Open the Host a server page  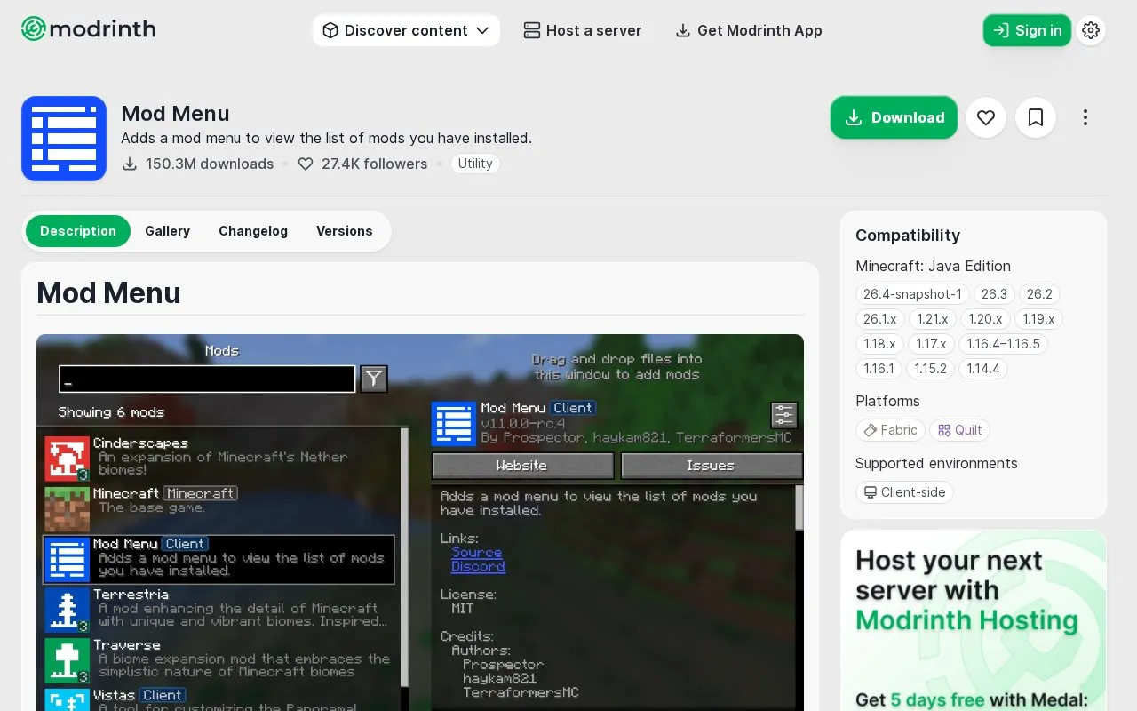point(583,30)
